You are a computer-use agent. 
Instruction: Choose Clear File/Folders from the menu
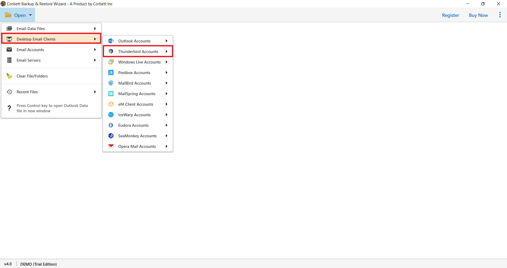click(51, 76)
